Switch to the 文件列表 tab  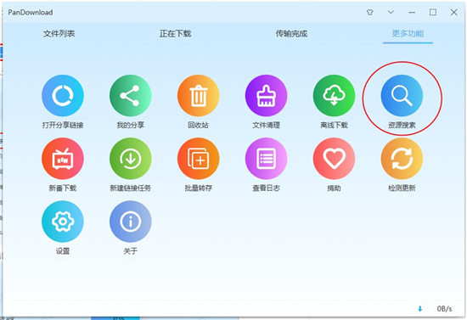point(59,34)
